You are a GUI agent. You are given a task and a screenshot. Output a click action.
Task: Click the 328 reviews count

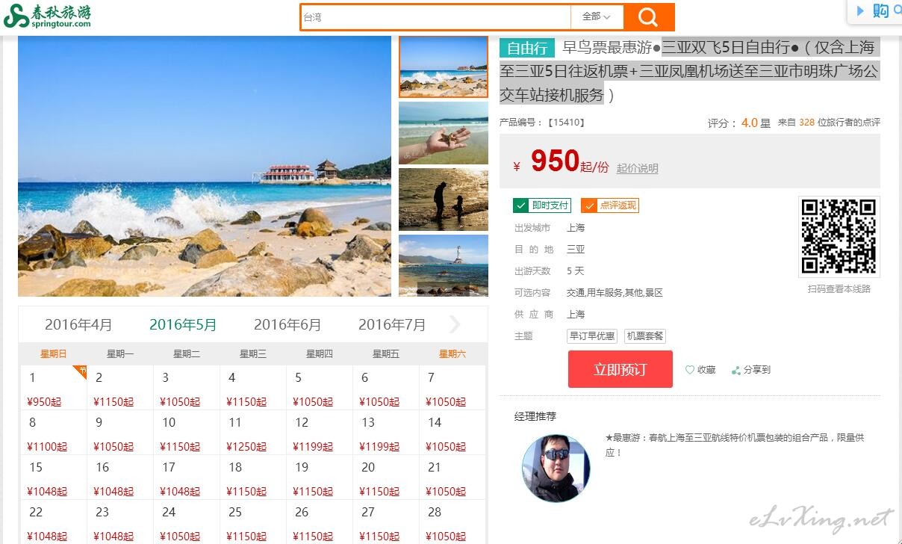pyautogui.click(x=806, y=123)
